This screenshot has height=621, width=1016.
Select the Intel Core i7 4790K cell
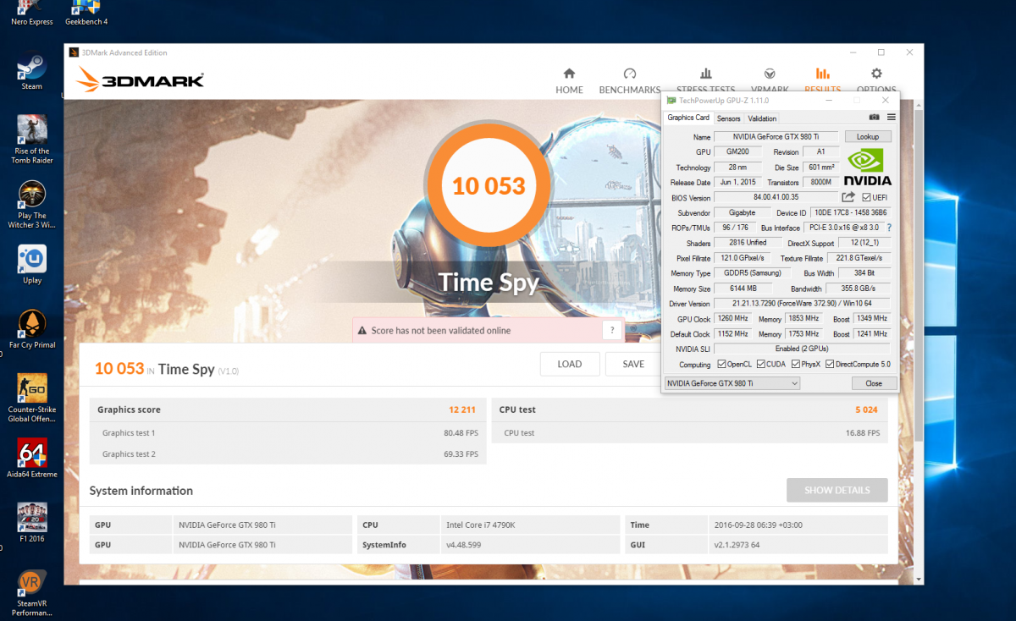pos(530,525)
